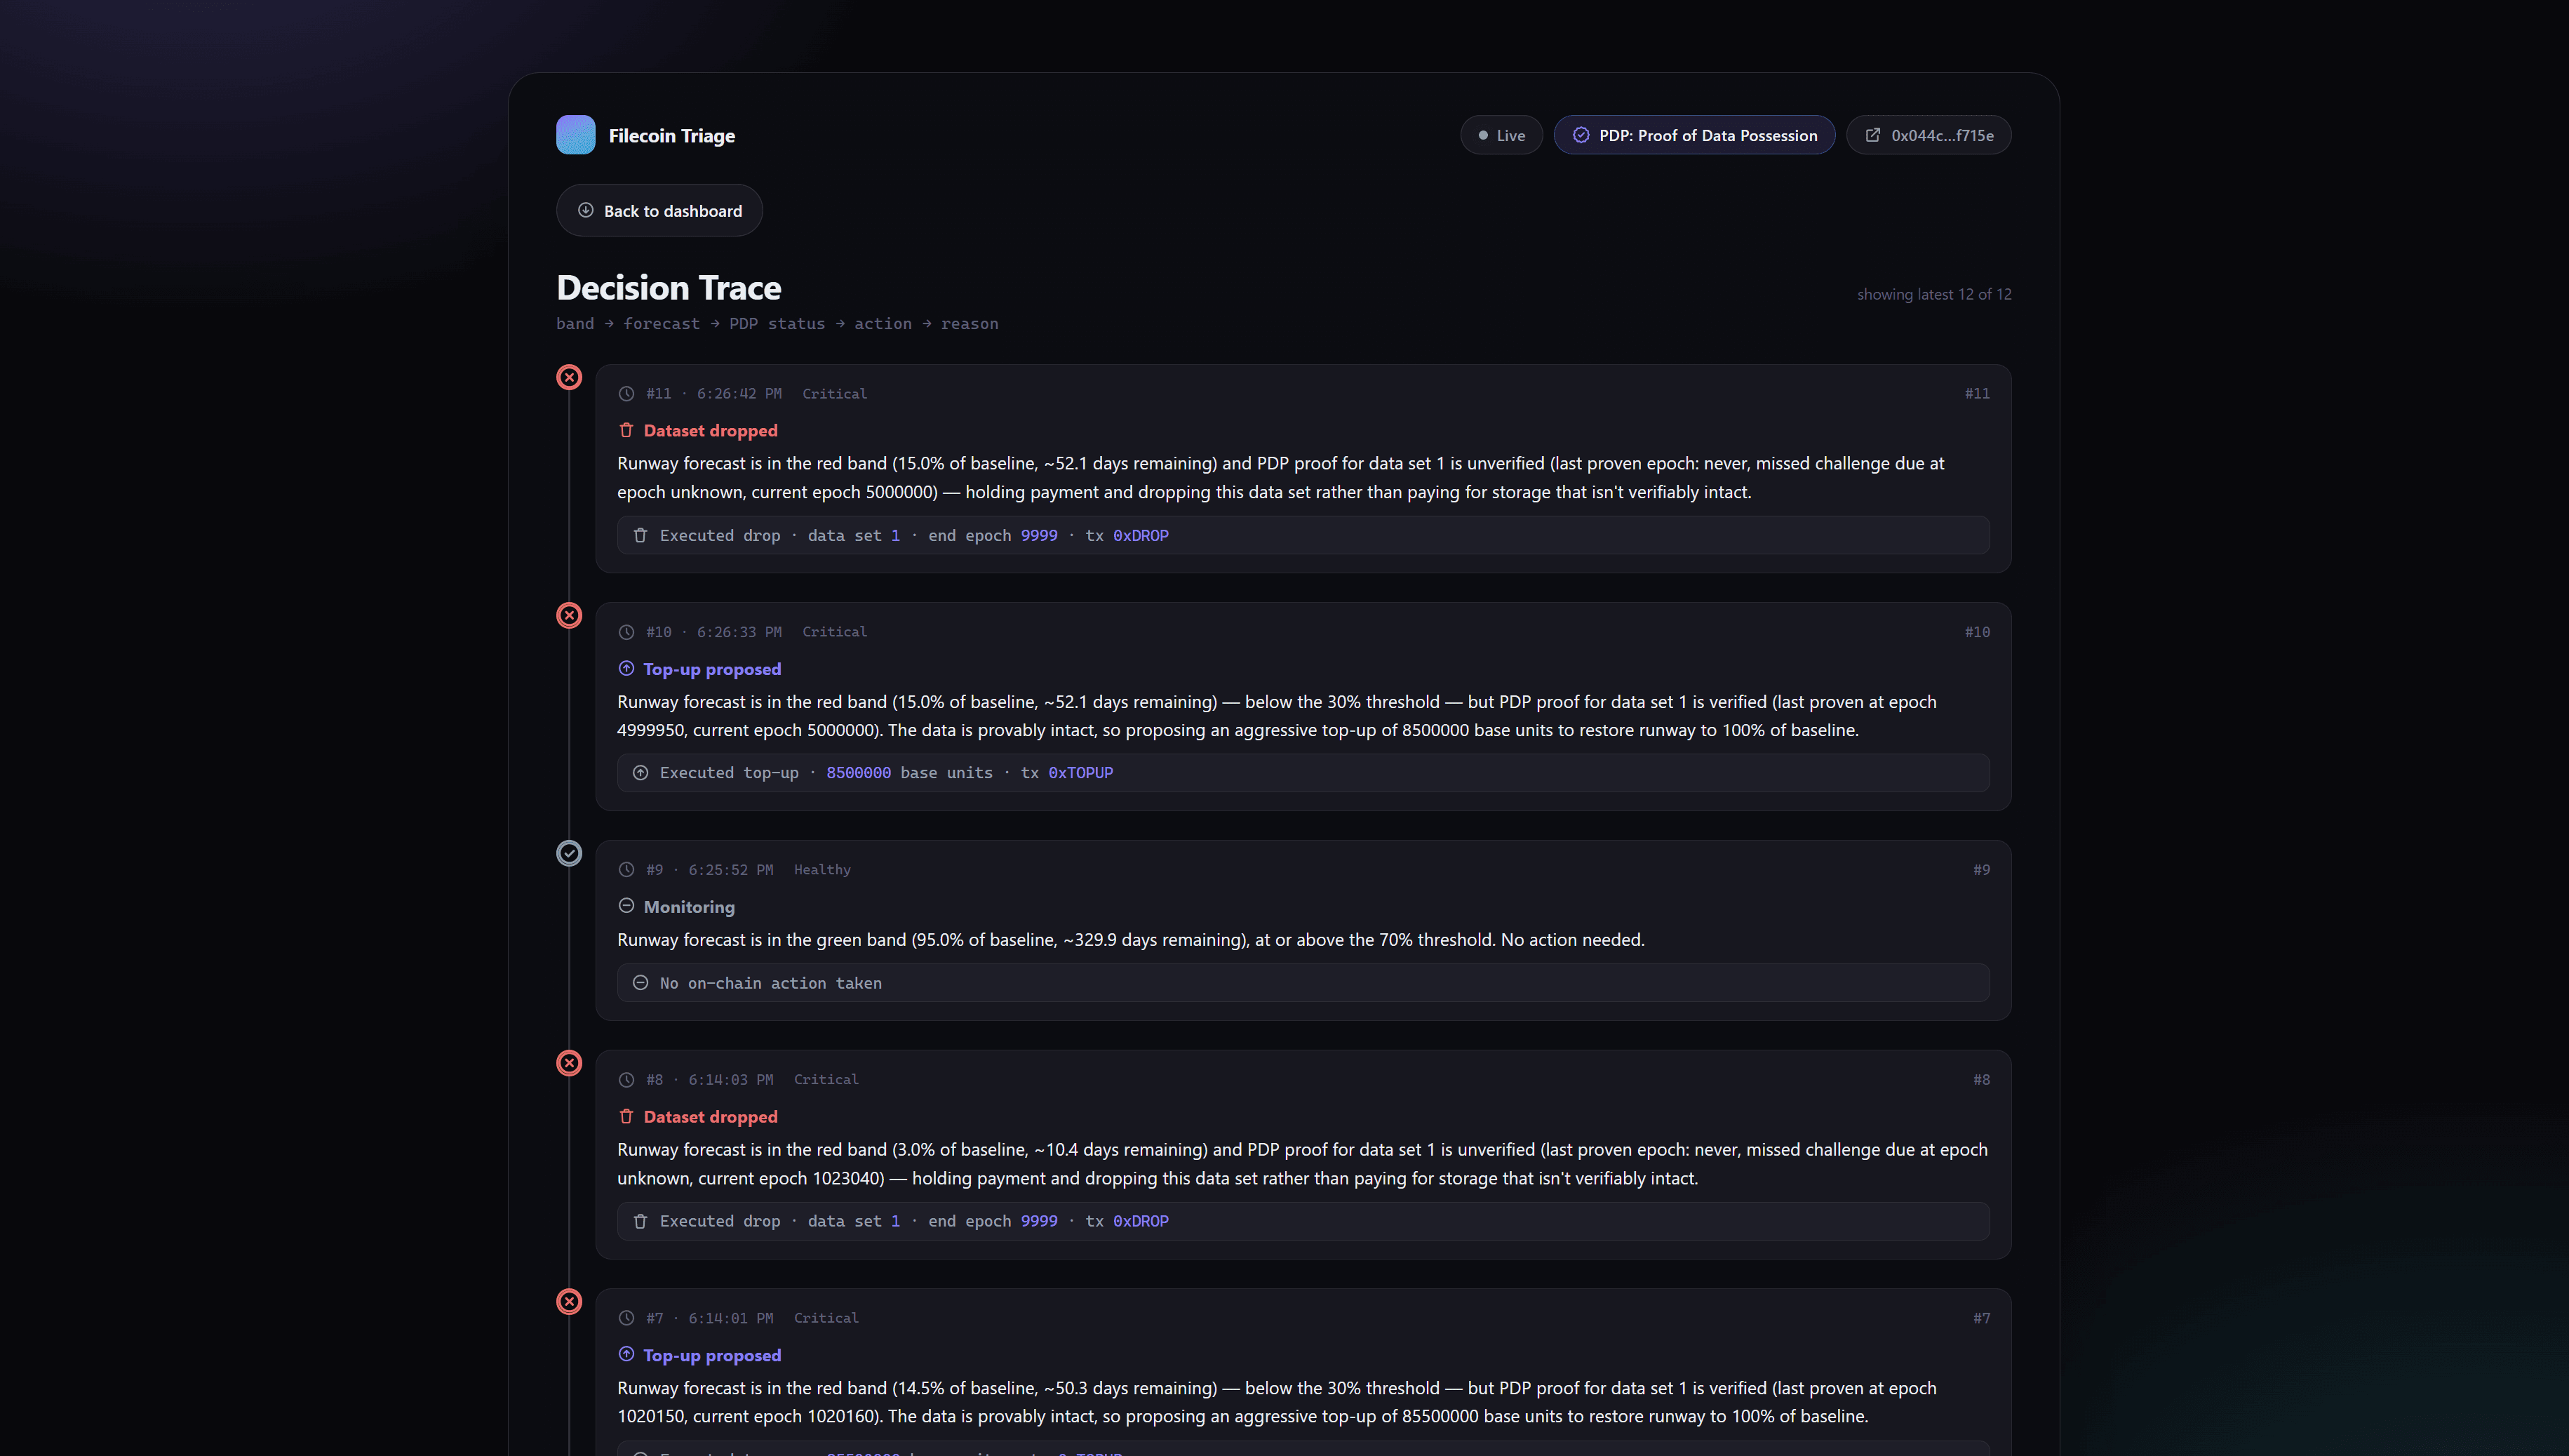This screenshot has height=1456, width=2569.
Task: Click the trash icon in entry #11 Executed drop row
Action: pos(640,535)
